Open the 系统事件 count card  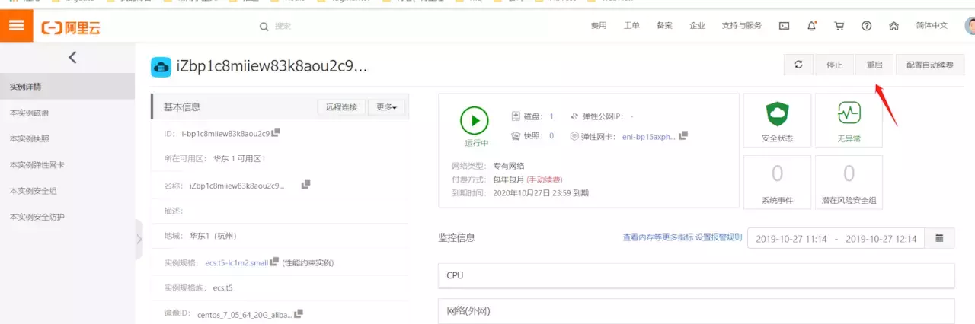pos(777,182)
